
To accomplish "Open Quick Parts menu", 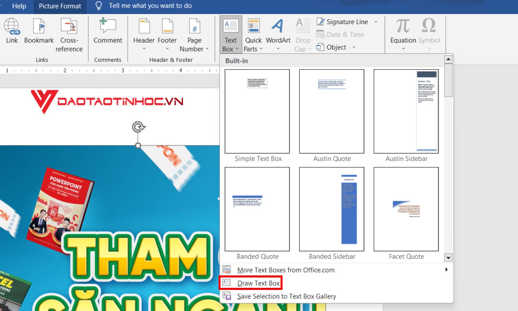I will coord(253,35).
